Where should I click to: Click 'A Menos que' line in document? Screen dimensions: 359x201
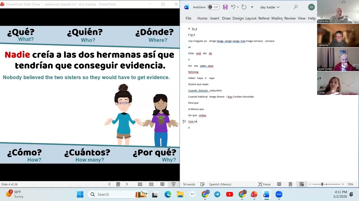[x=196, y=109]
